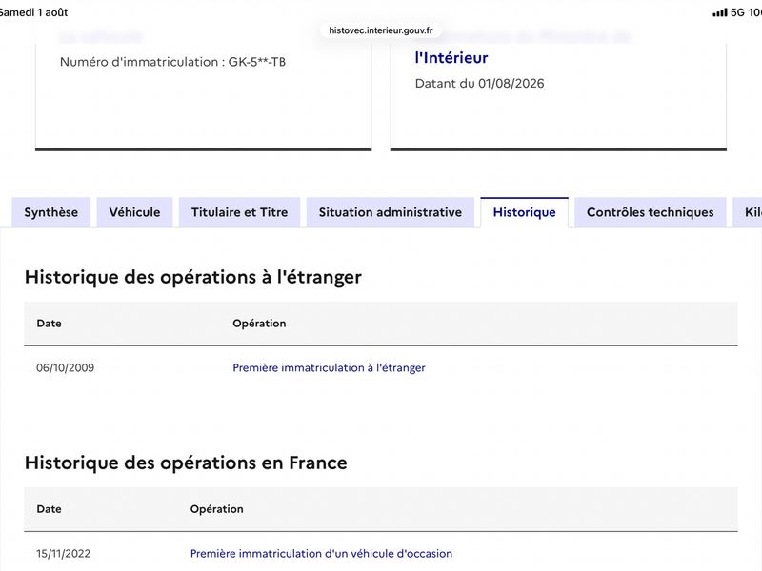Select the 06/10/2009 date cell
The image size is (762, 571).
pyautogui.click(x=65, y=367)
